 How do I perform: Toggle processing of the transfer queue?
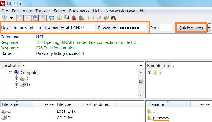59,18
